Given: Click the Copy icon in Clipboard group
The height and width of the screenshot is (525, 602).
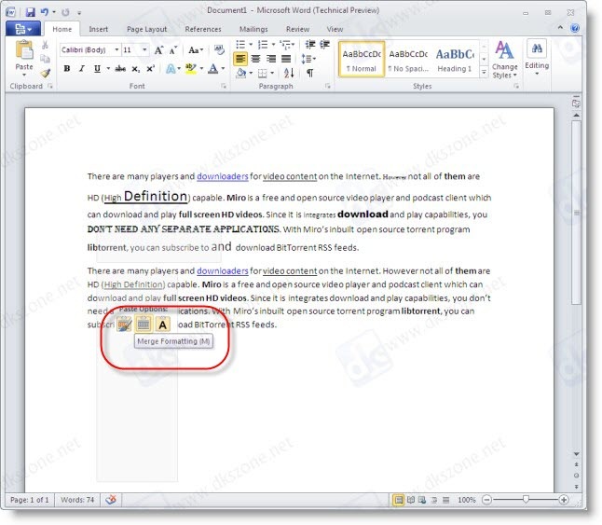Looking at the screenshot, I should pos(45,59).
